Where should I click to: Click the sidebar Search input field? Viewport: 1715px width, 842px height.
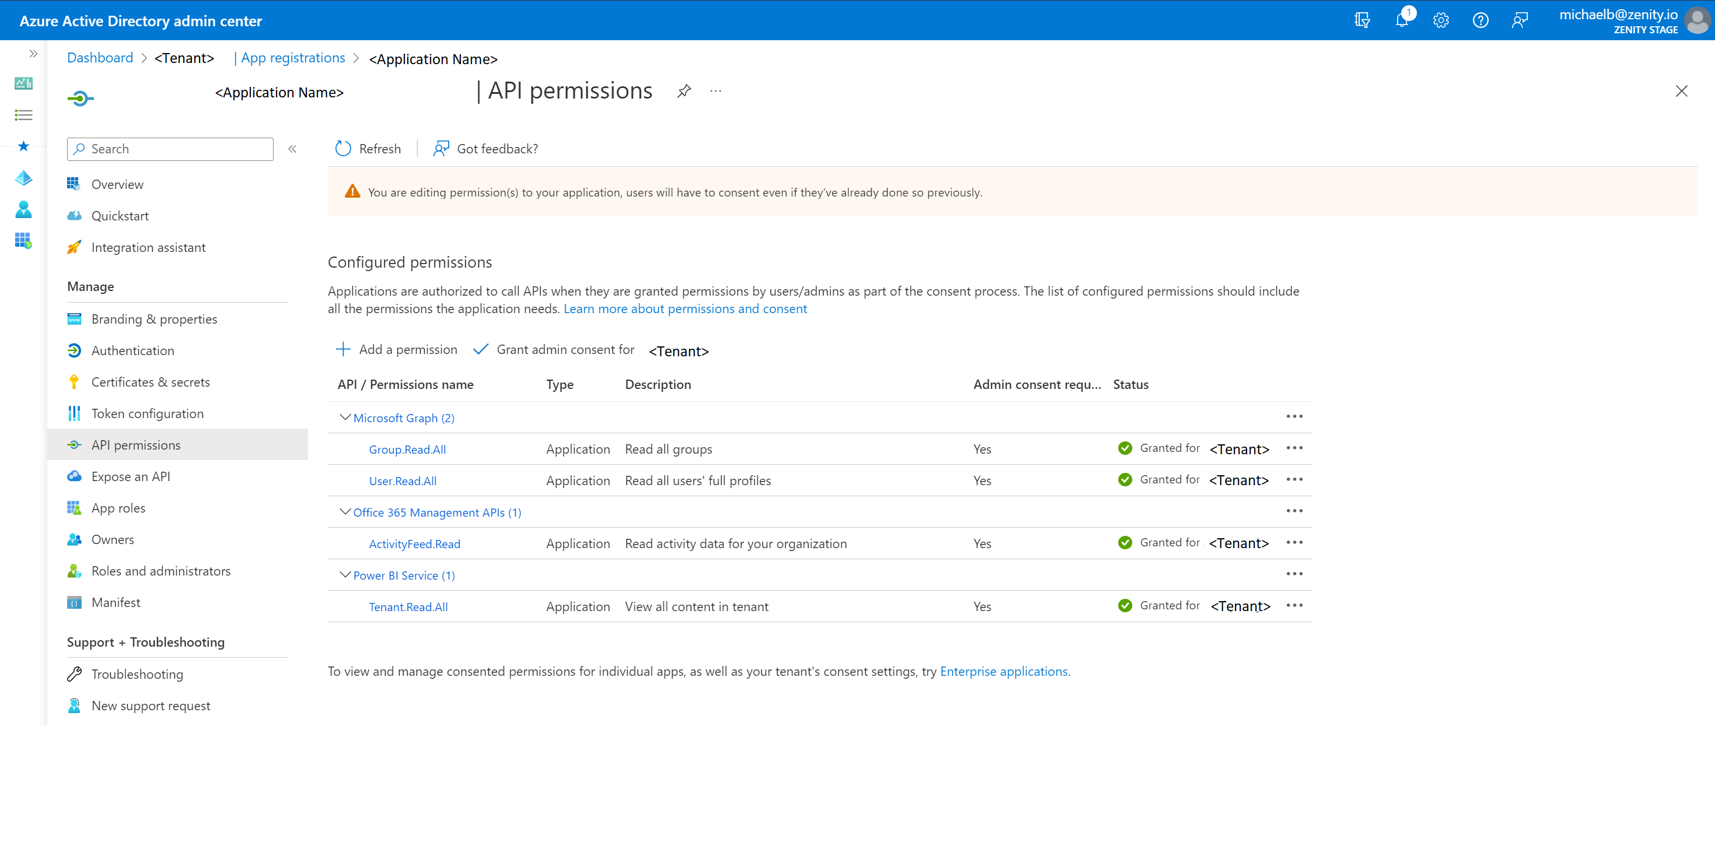point(177,149)
